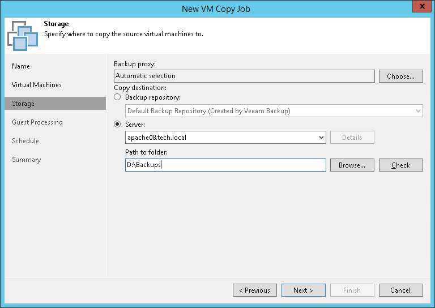Close the New VM Copy Job dialog
Screen dimensions: 435x308
pyautogui.click(x=420, y=8)
